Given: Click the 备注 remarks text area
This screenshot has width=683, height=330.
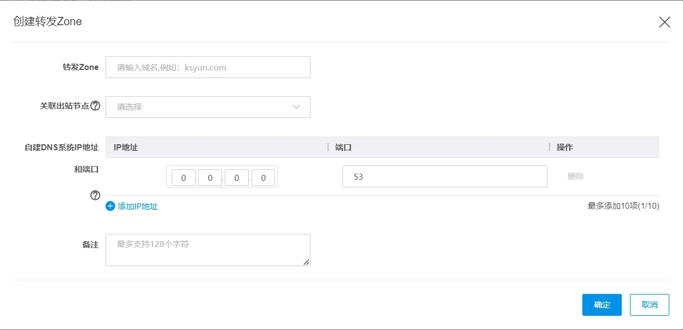Looking at the screenshot, I should tap(208, 250).
